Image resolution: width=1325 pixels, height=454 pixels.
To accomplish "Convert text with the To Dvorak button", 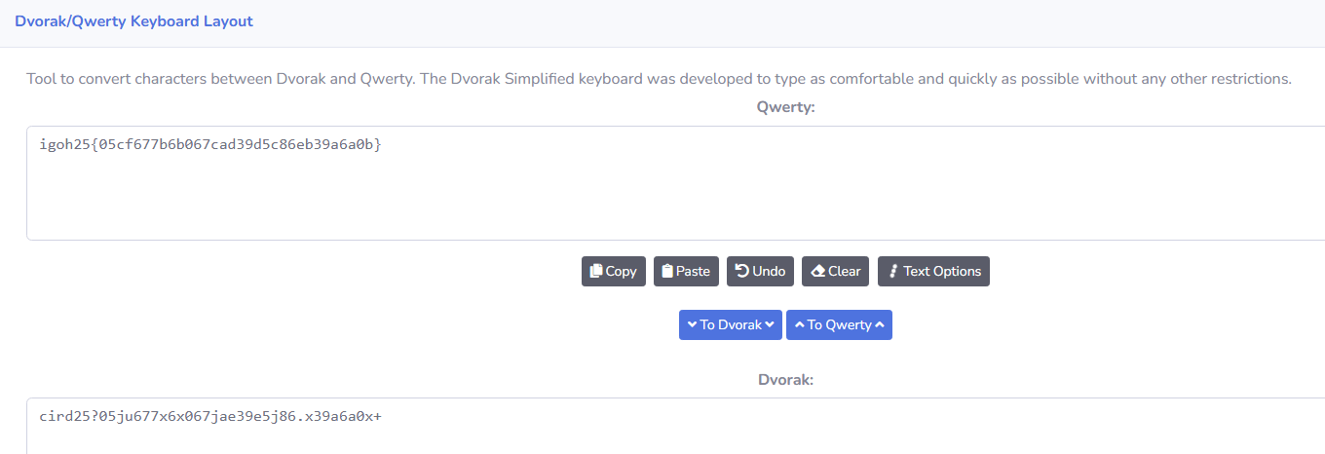I will point(731,325).
